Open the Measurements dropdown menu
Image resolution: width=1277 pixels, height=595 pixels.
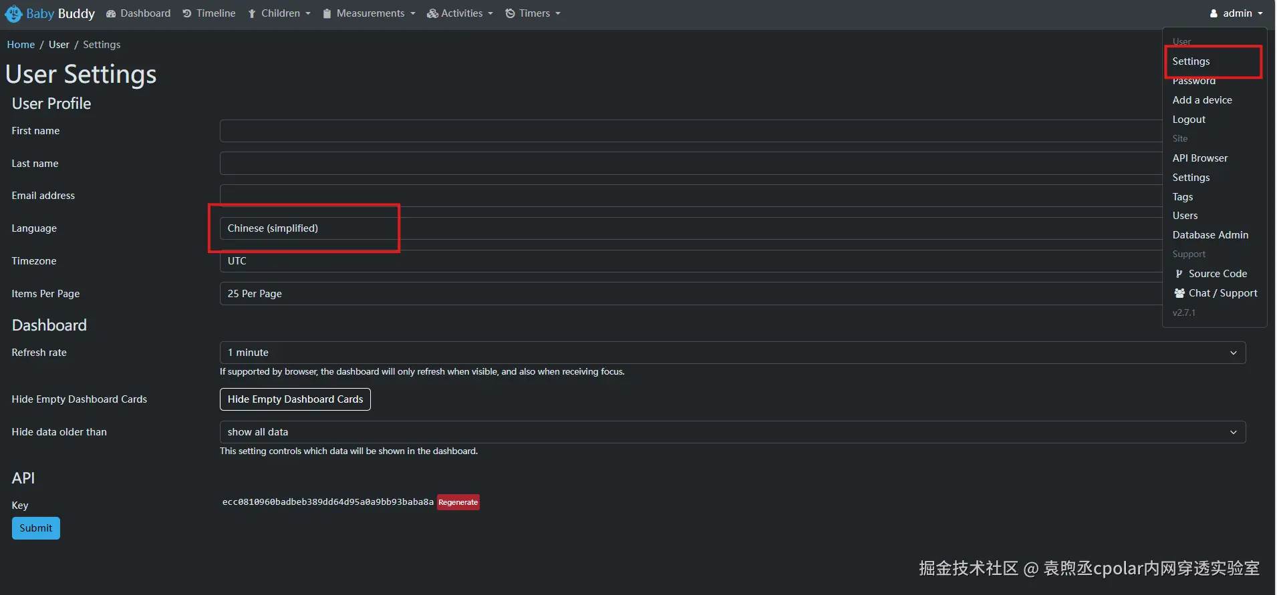tap(369, 13)
